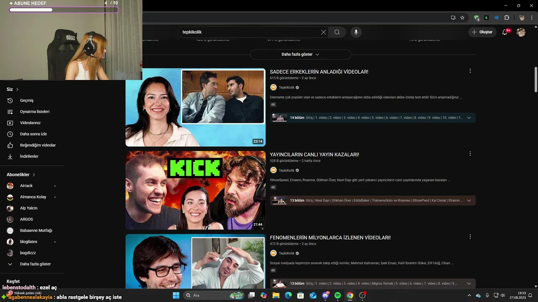Click the taskbar Ara search box
Viewport: 538px width, 302px height.
(214, 295)
